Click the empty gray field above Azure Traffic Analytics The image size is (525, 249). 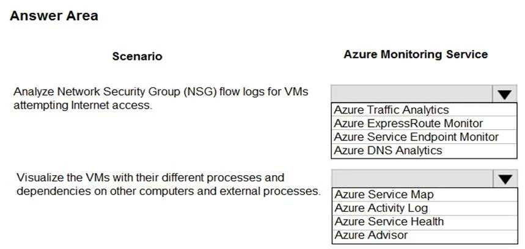(x=412, y=94)
